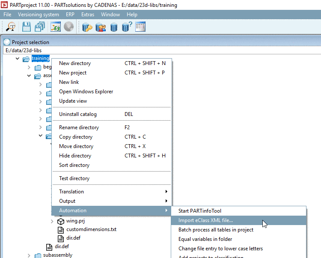Select Update view menu entry

tap(112, 101)
